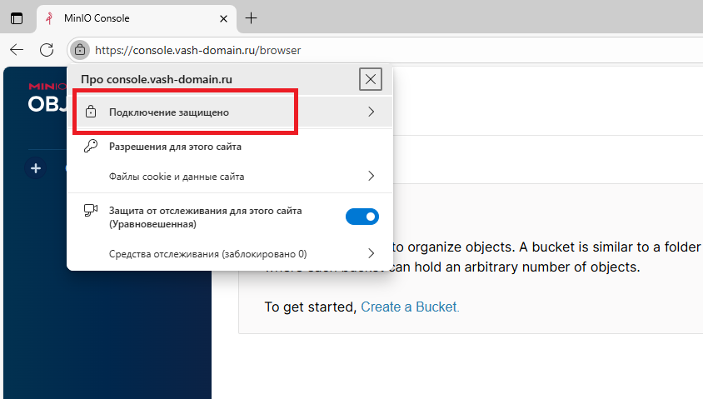Open the tab actions menu icon
Image resolution: width=703 pixels, height=399 pixels.
(17, 18)
